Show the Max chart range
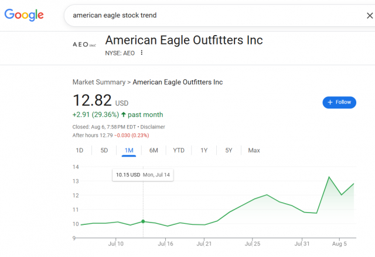 click(254, 151)
